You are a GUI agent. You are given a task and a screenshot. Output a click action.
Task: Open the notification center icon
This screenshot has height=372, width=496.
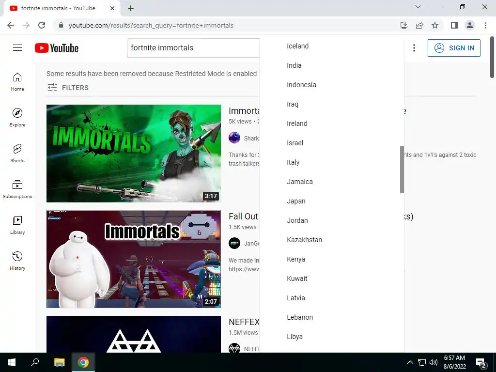[x=481, y=363]
